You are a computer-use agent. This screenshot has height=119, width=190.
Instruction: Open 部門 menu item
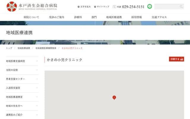pyautogui.click(x=94, y=17)
